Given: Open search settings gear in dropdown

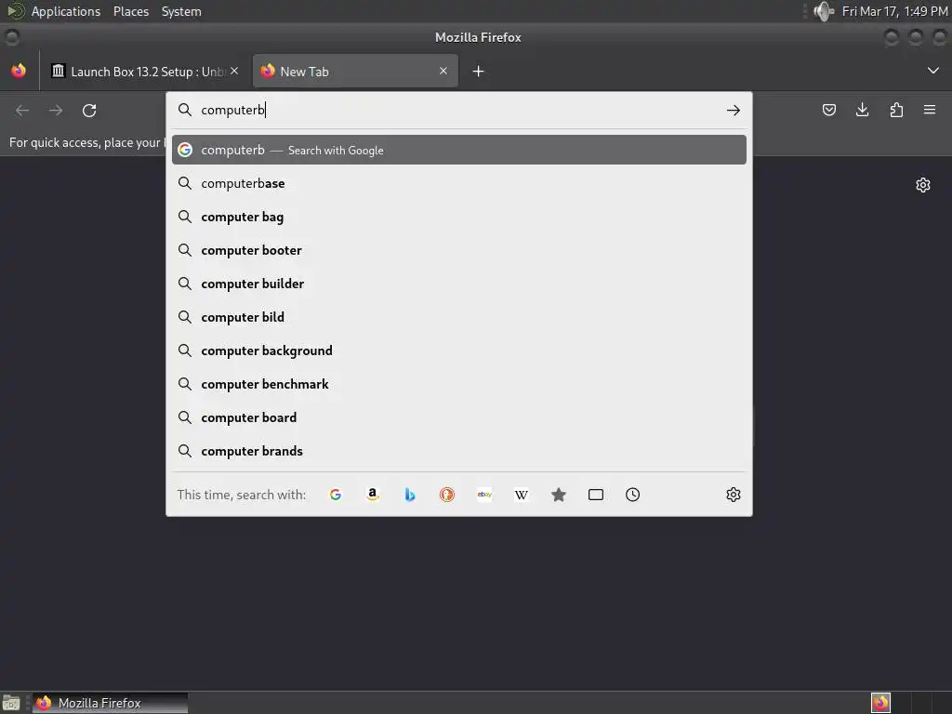Looking at the screenshot, I should click(x=734, y=495).
